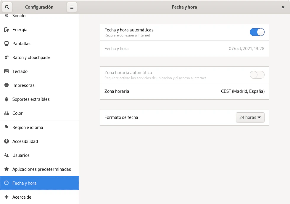
Task: Click the Teclado keyboard icon
Action: click(x=7, y=71)
